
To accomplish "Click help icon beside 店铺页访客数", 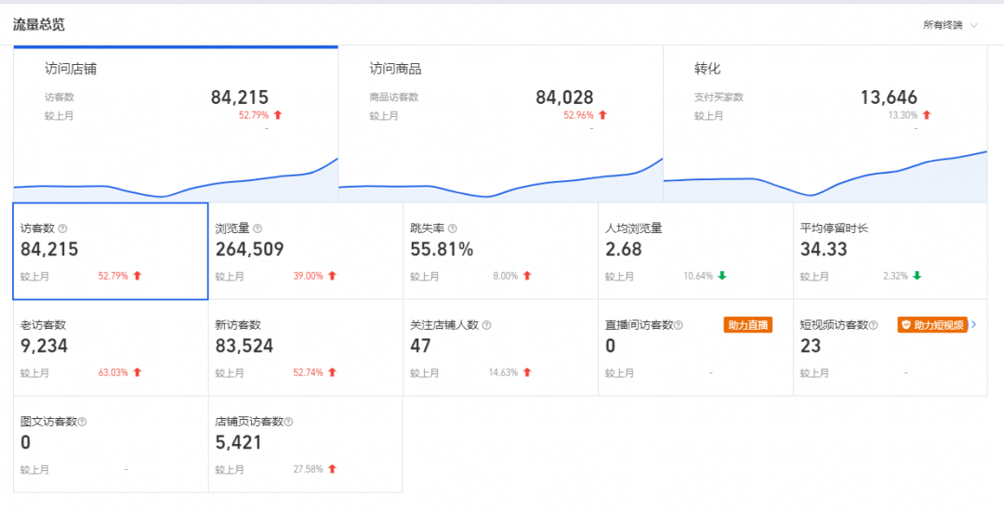I will [288, 422].
